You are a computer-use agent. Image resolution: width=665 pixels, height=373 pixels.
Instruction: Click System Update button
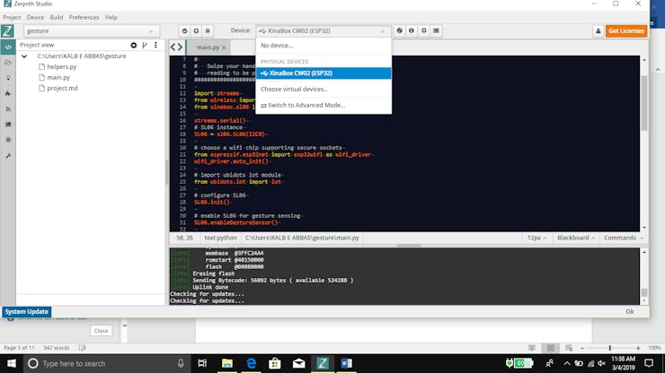(x=26, y=312)
